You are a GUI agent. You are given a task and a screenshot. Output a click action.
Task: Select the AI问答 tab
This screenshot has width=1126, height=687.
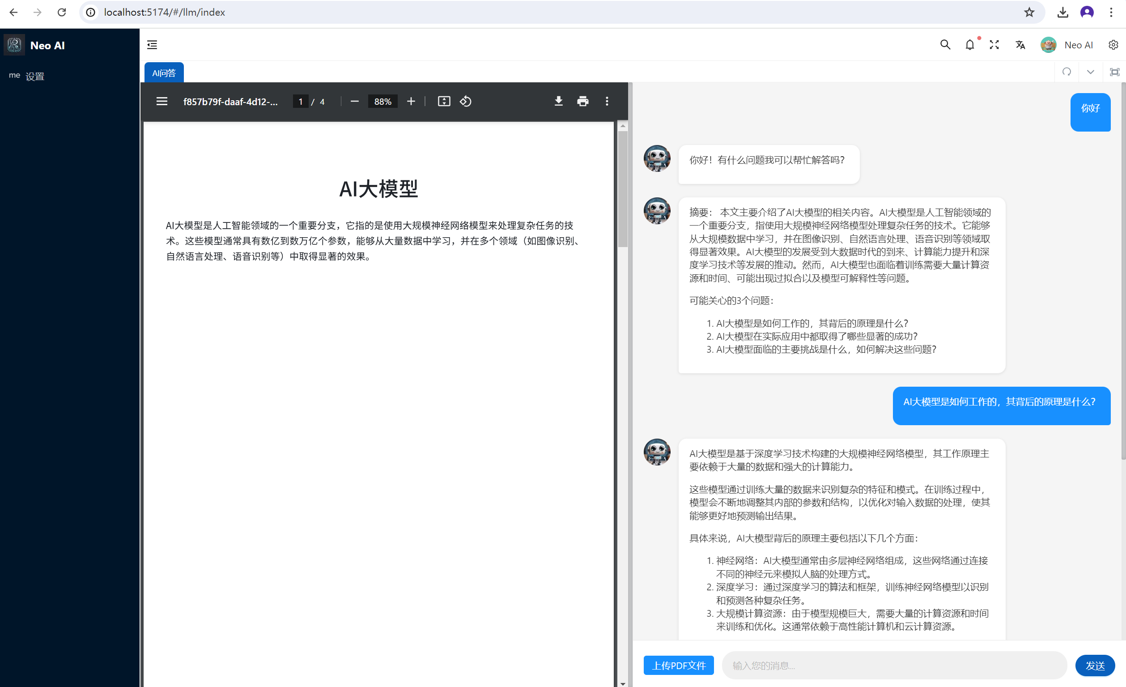(164, 73)
